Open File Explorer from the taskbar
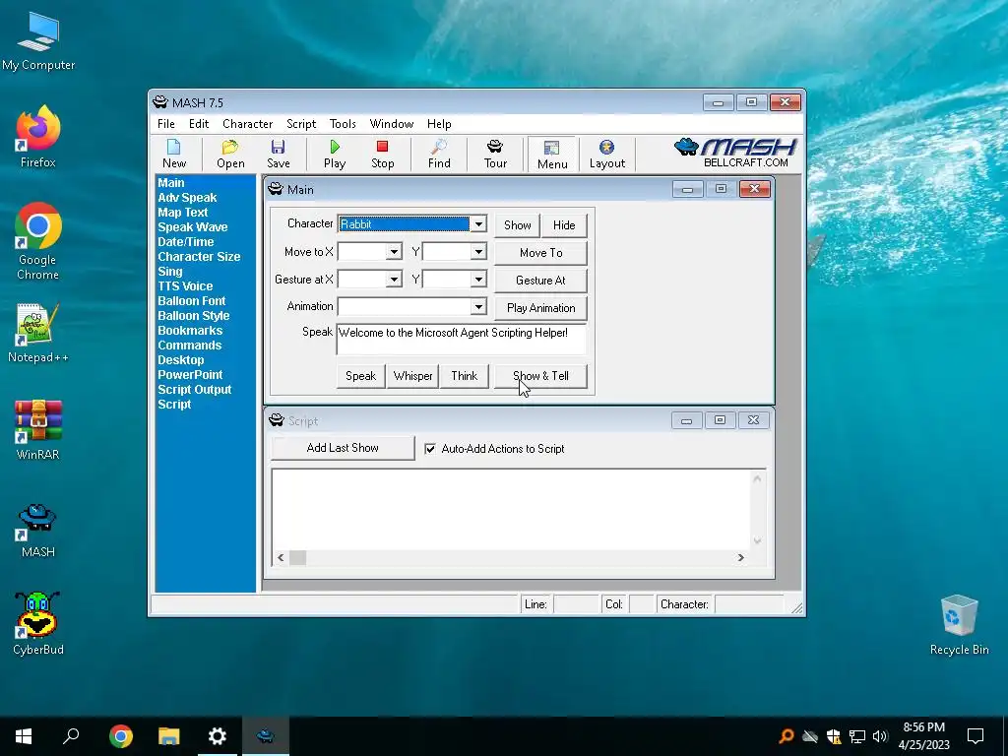1008x756 pixels. pos(169,736)
